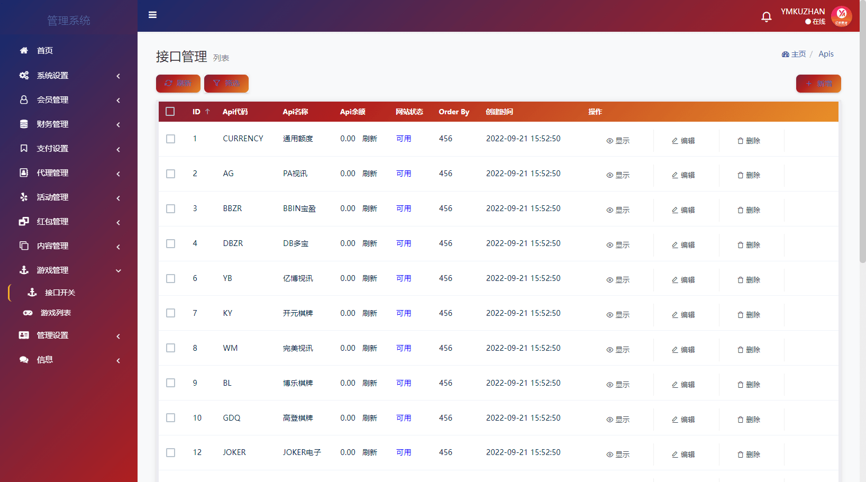
Task: Click the 刷新 refresh button above table
Action: [178, 84]
